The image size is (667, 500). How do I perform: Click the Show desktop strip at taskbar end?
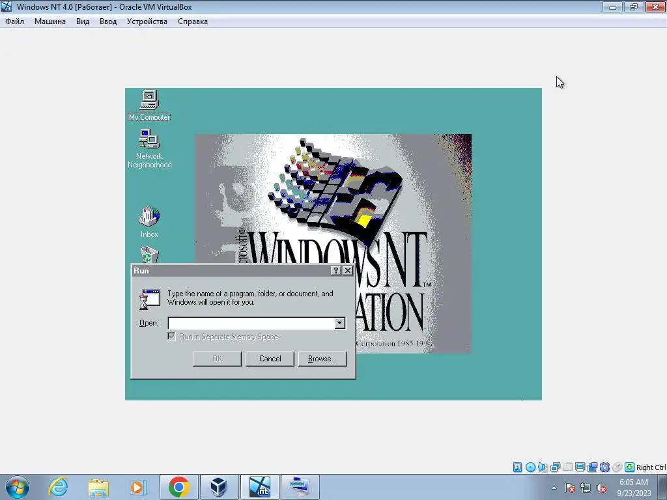pyautogui.click(x=662, y=487)
